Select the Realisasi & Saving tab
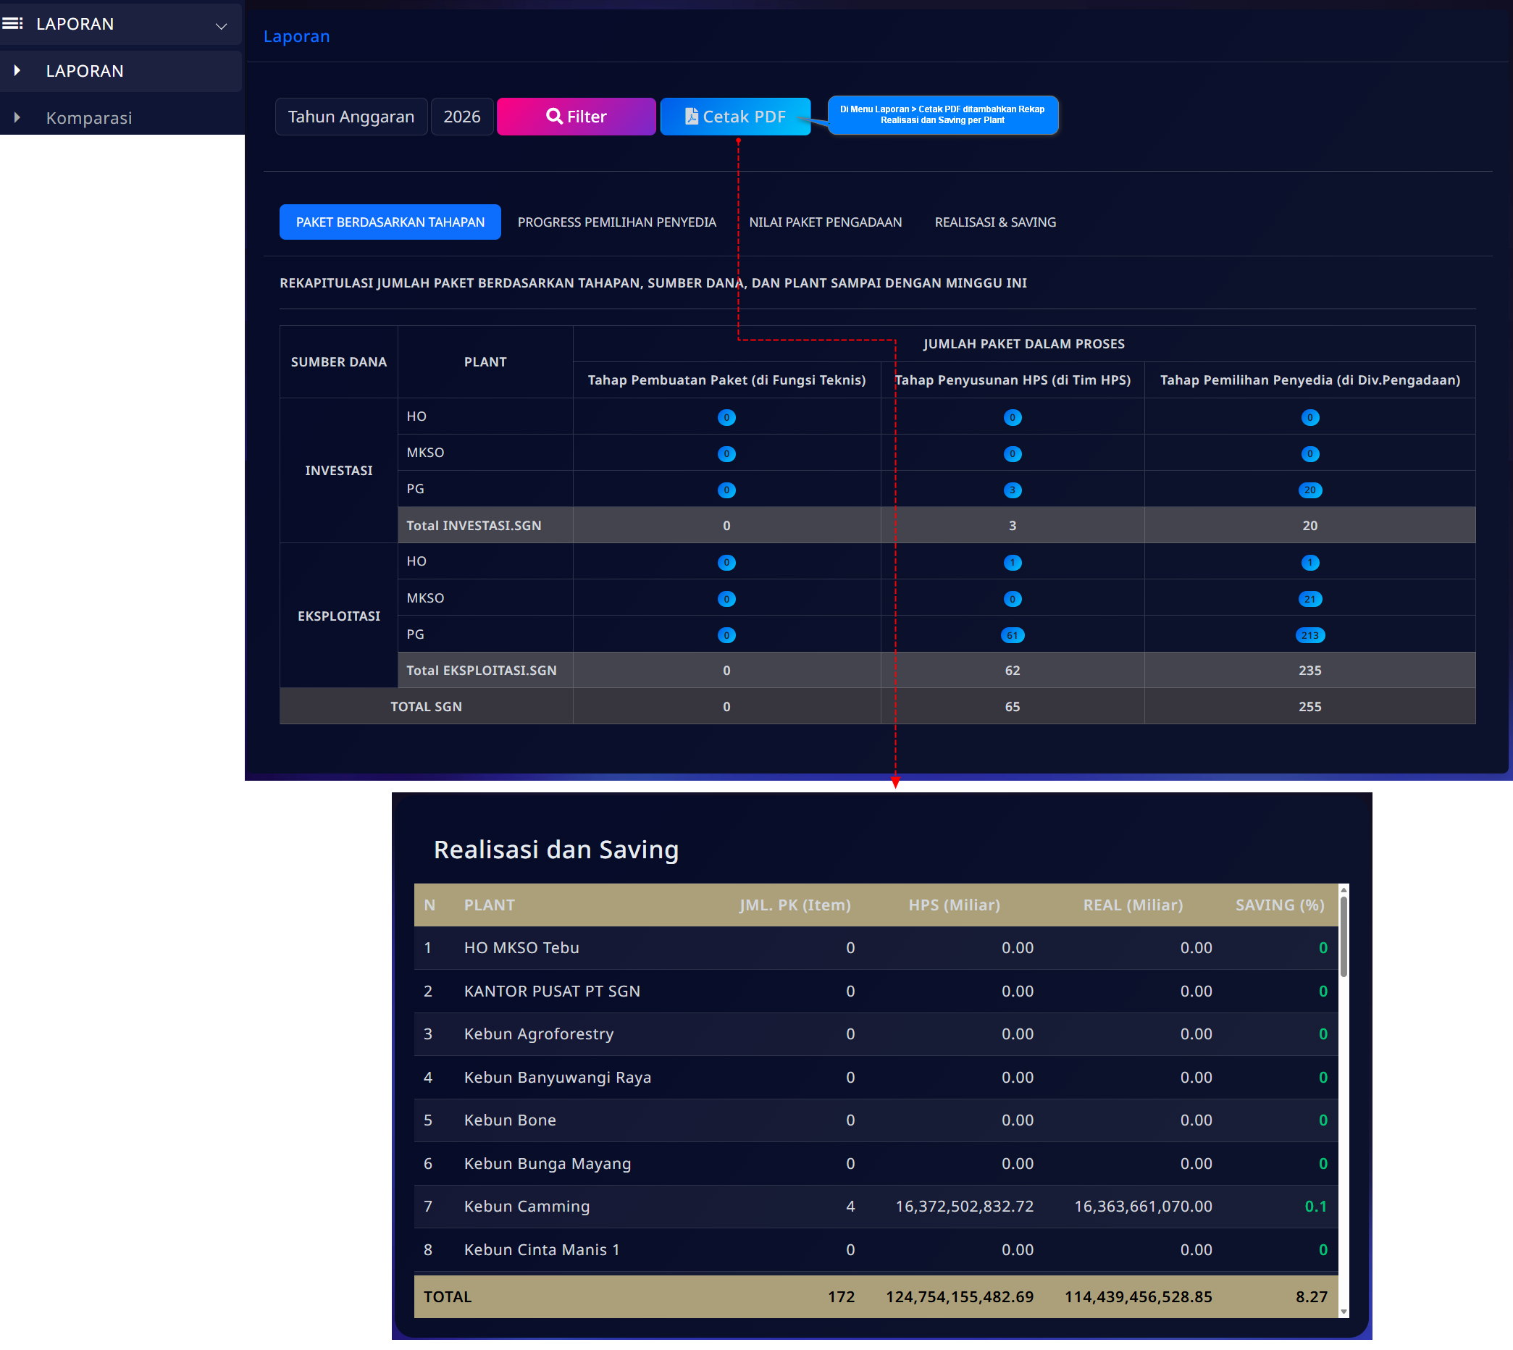This screenshot has width=1513, height=1350. [x=994, y=222]
